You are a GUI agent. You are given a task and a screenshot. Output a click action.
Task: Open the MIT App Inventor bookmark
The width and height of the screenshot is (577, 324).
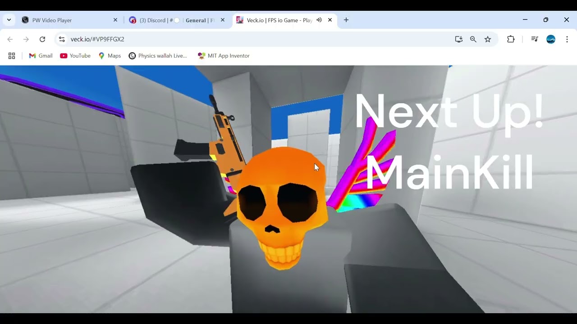(224, 56)
